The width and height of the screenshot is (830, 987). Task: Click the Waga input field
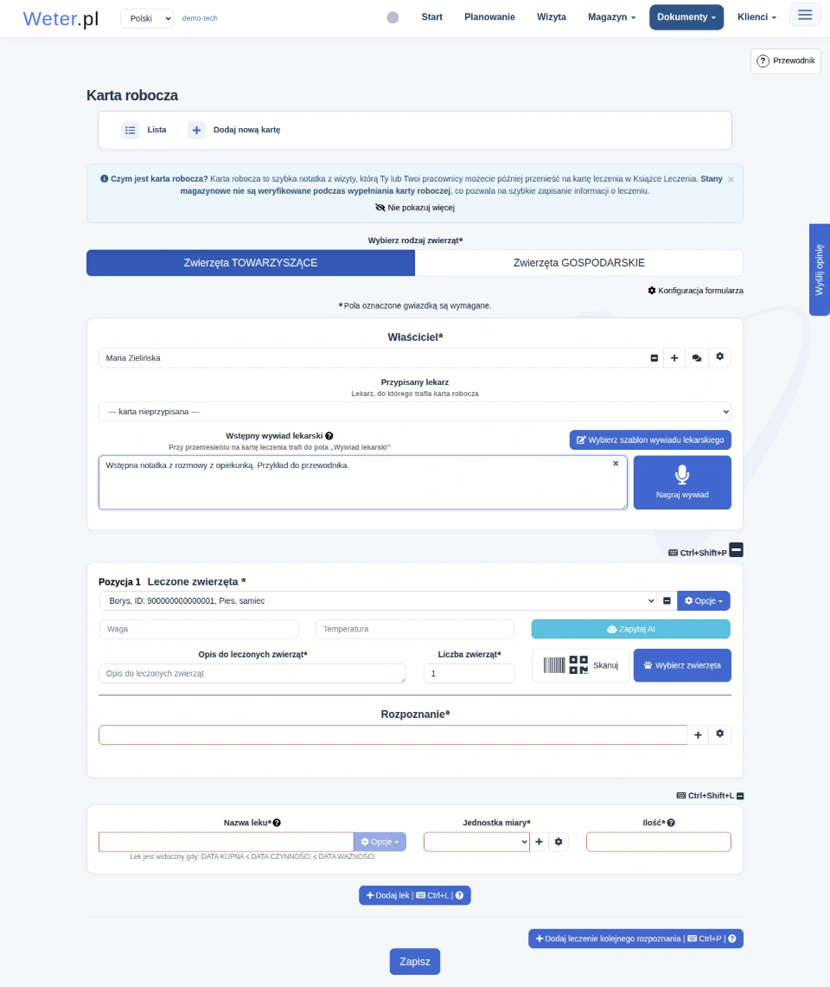pos(199,629)
